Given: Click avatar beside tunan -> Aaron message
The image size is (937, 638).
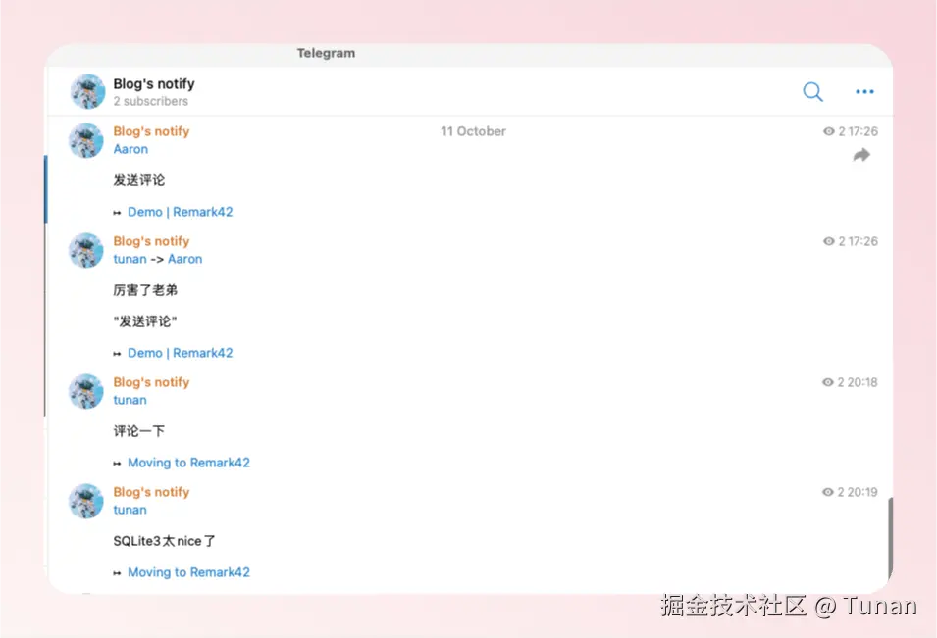Looking at the screenshot, I should pyautogui.click(x=86, y=250).
